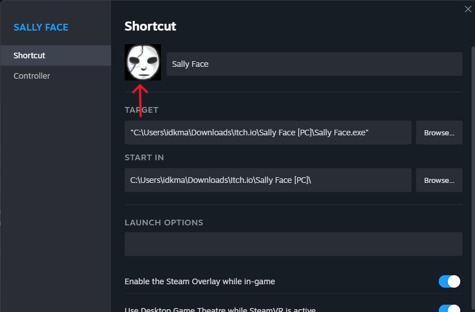475x312 pixels.
Task: Click "Enable the Steam Overlay while in-game" text
Action: pos(200,281)
